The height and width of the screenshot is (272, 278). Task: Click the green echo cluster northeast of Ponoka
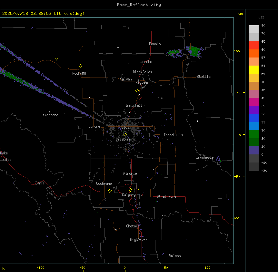coord(194,51)
